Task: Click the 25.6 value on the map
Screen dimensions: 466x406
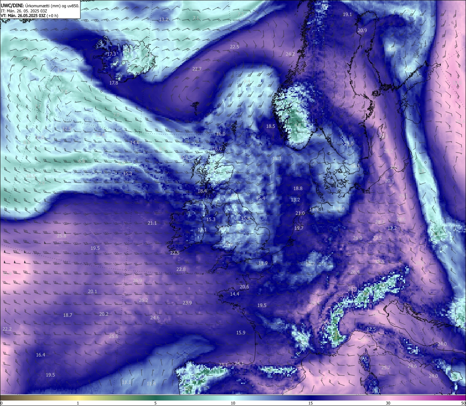Action: tap(114, 336)
